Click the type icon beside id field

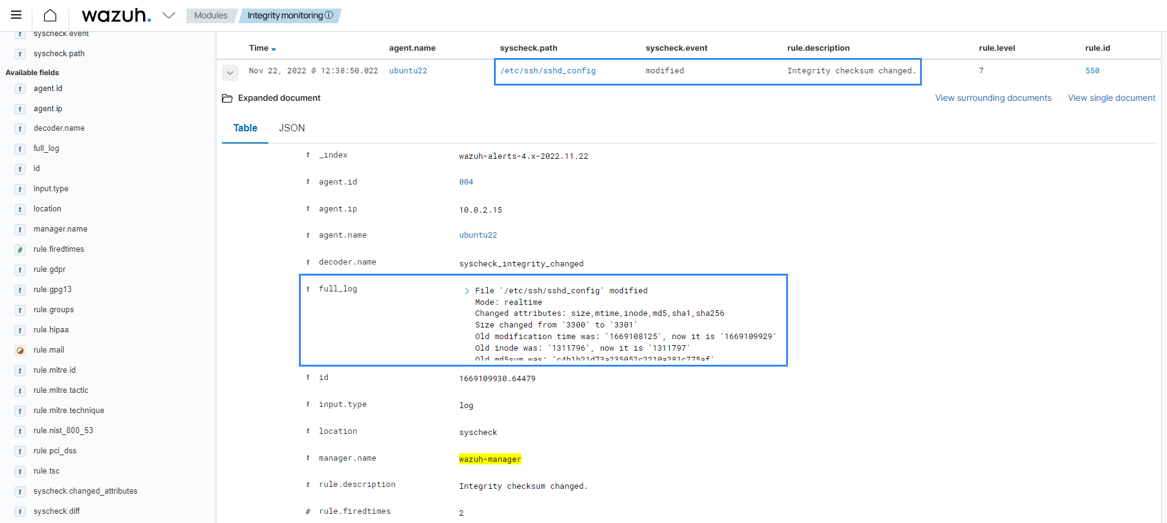coord(20,169)
